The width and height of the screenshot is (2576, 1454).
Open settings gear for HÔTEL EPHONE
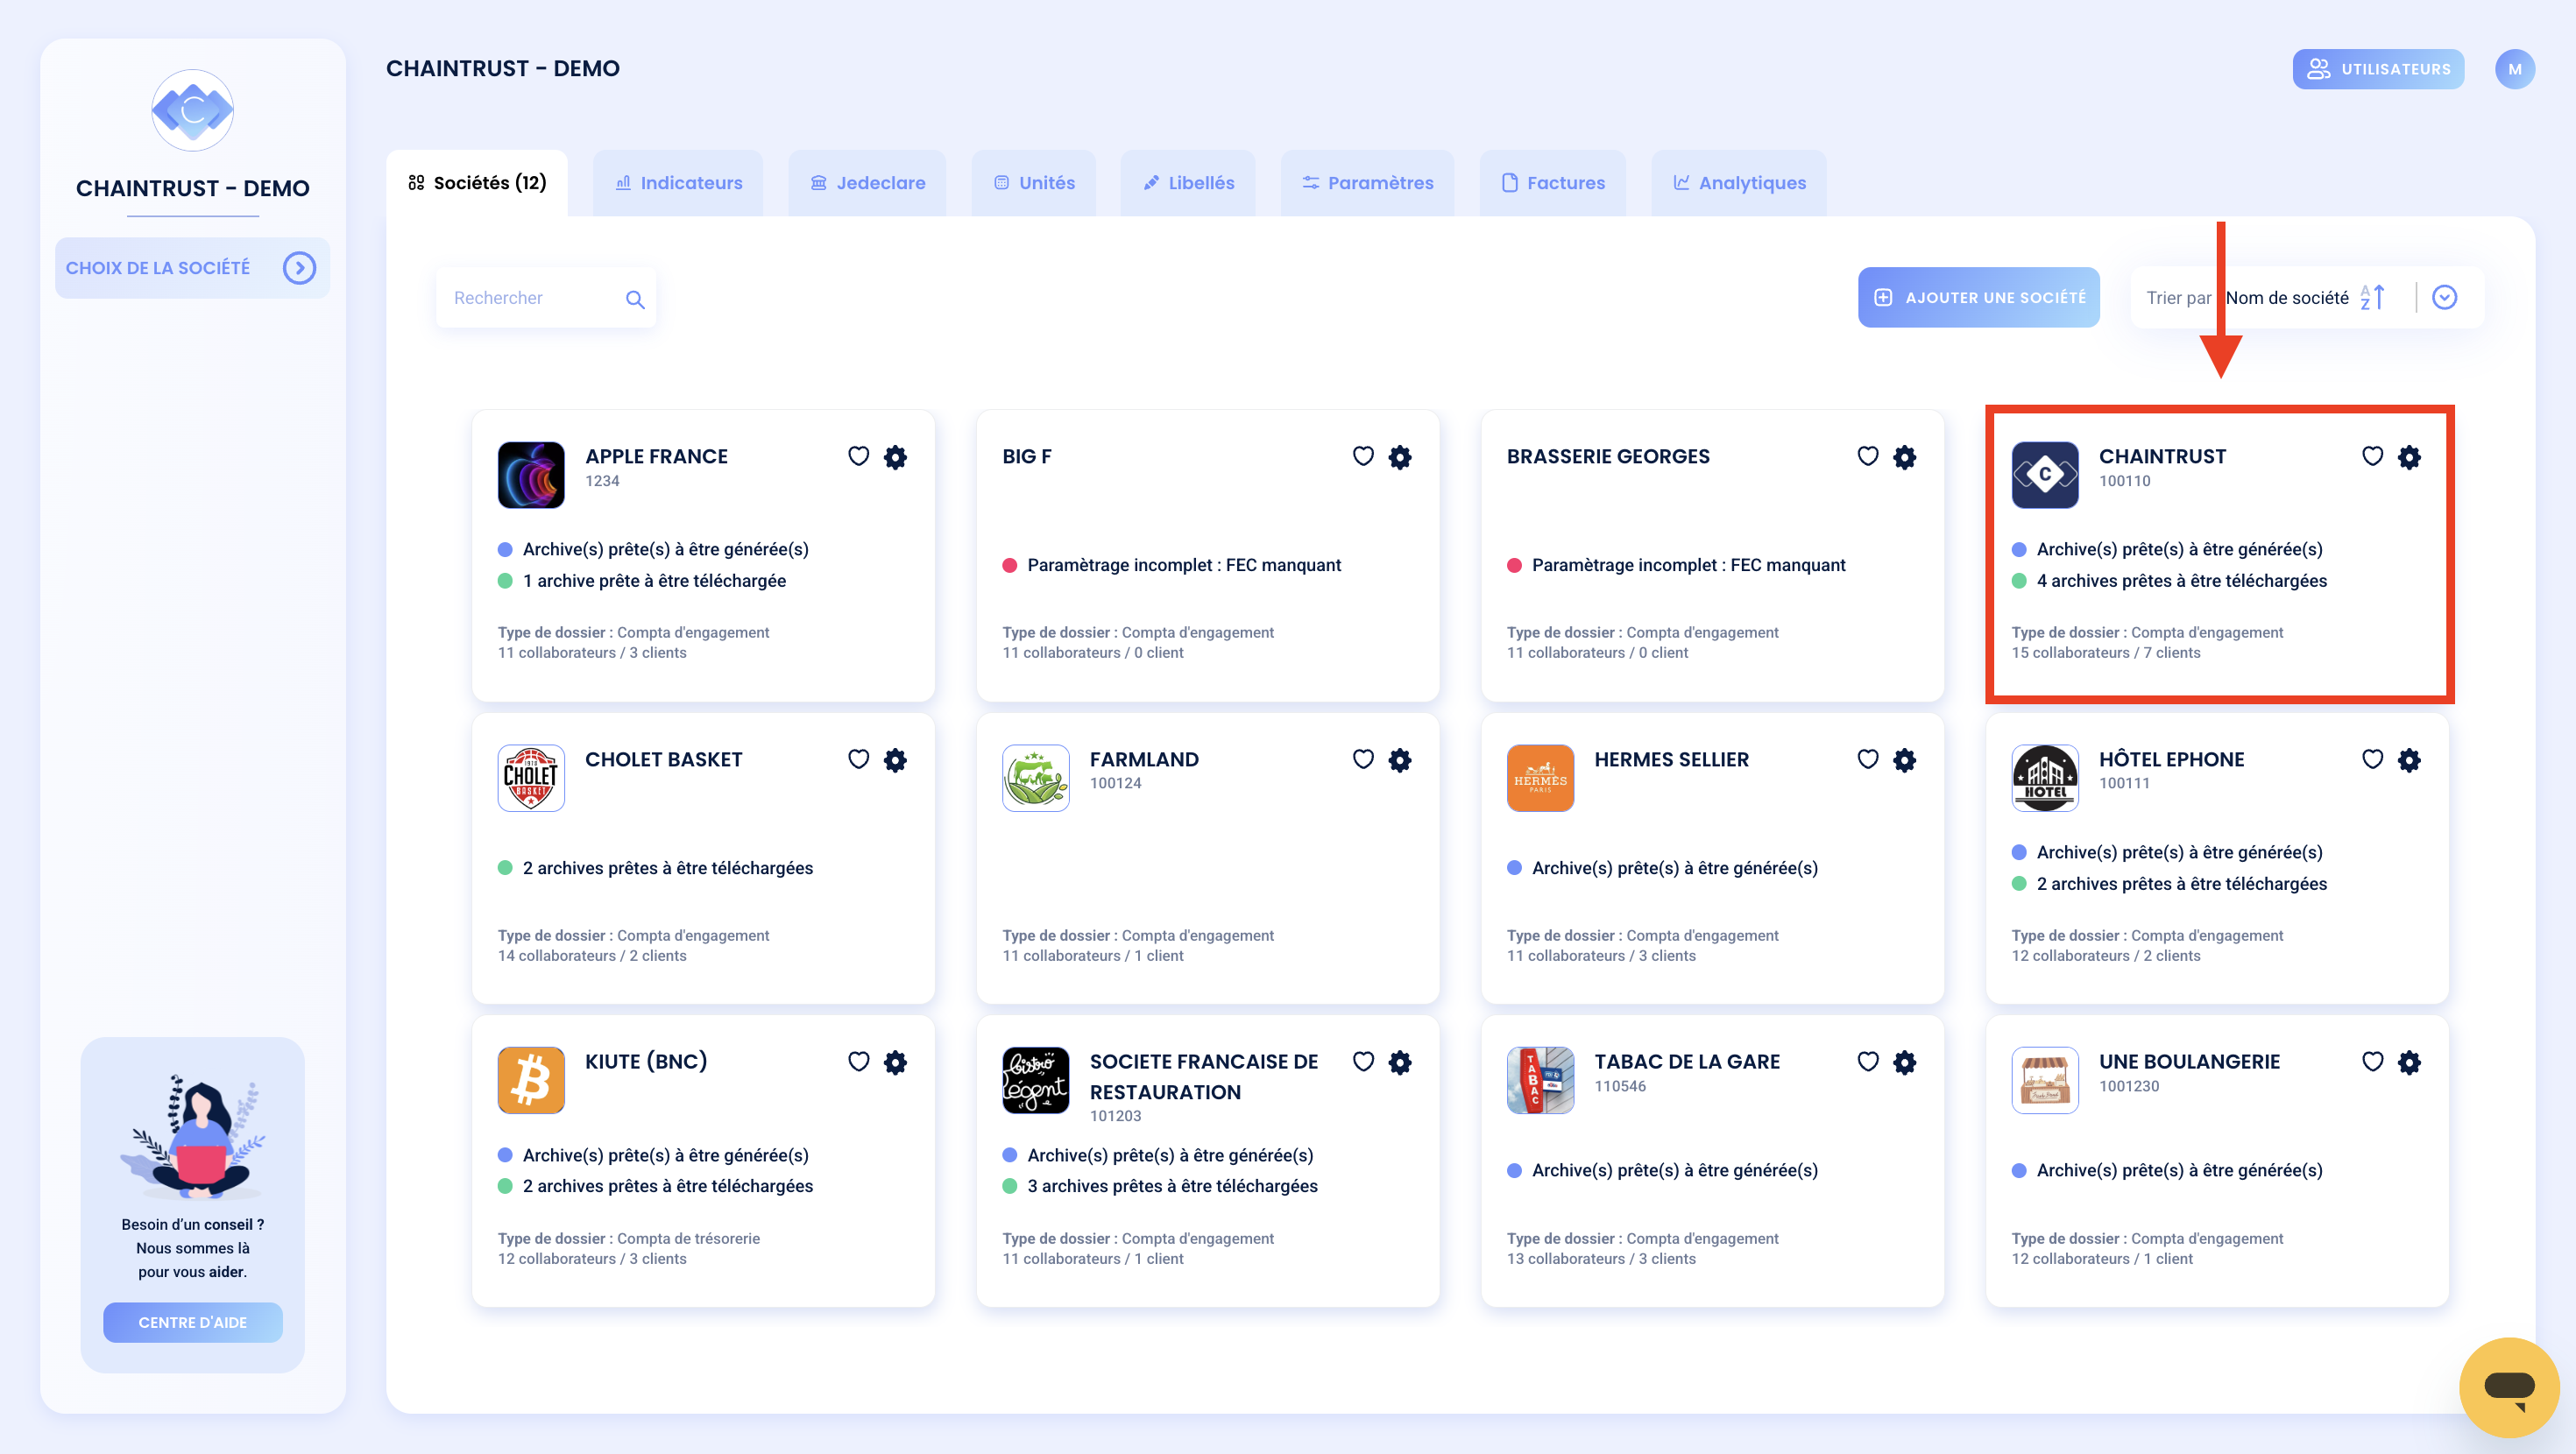2410,760
